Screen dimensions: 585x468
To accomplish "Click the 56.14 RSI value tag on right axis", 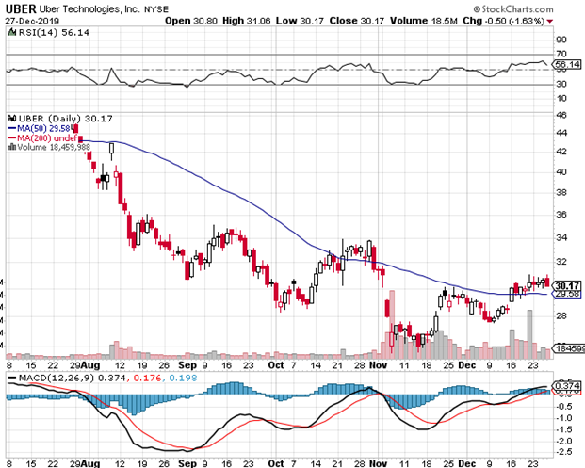I will [567, 63].
